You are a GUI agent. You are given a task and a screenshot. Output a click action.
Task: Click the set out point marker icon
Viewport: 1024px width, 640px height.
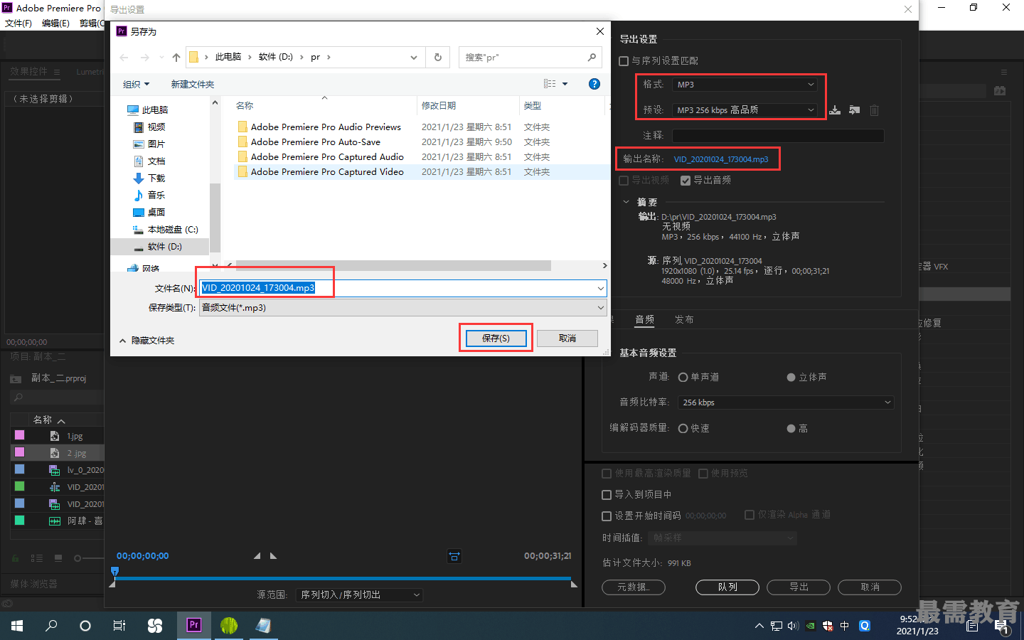pyautogui.click(x=273, y=556)
